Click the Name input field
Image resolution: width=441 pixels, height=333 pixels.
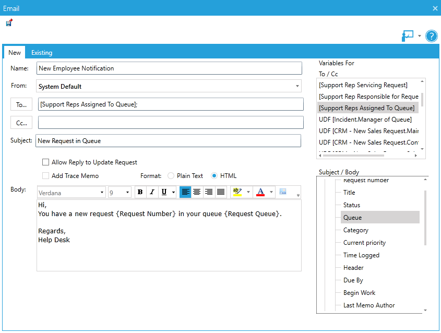[169, 68]
